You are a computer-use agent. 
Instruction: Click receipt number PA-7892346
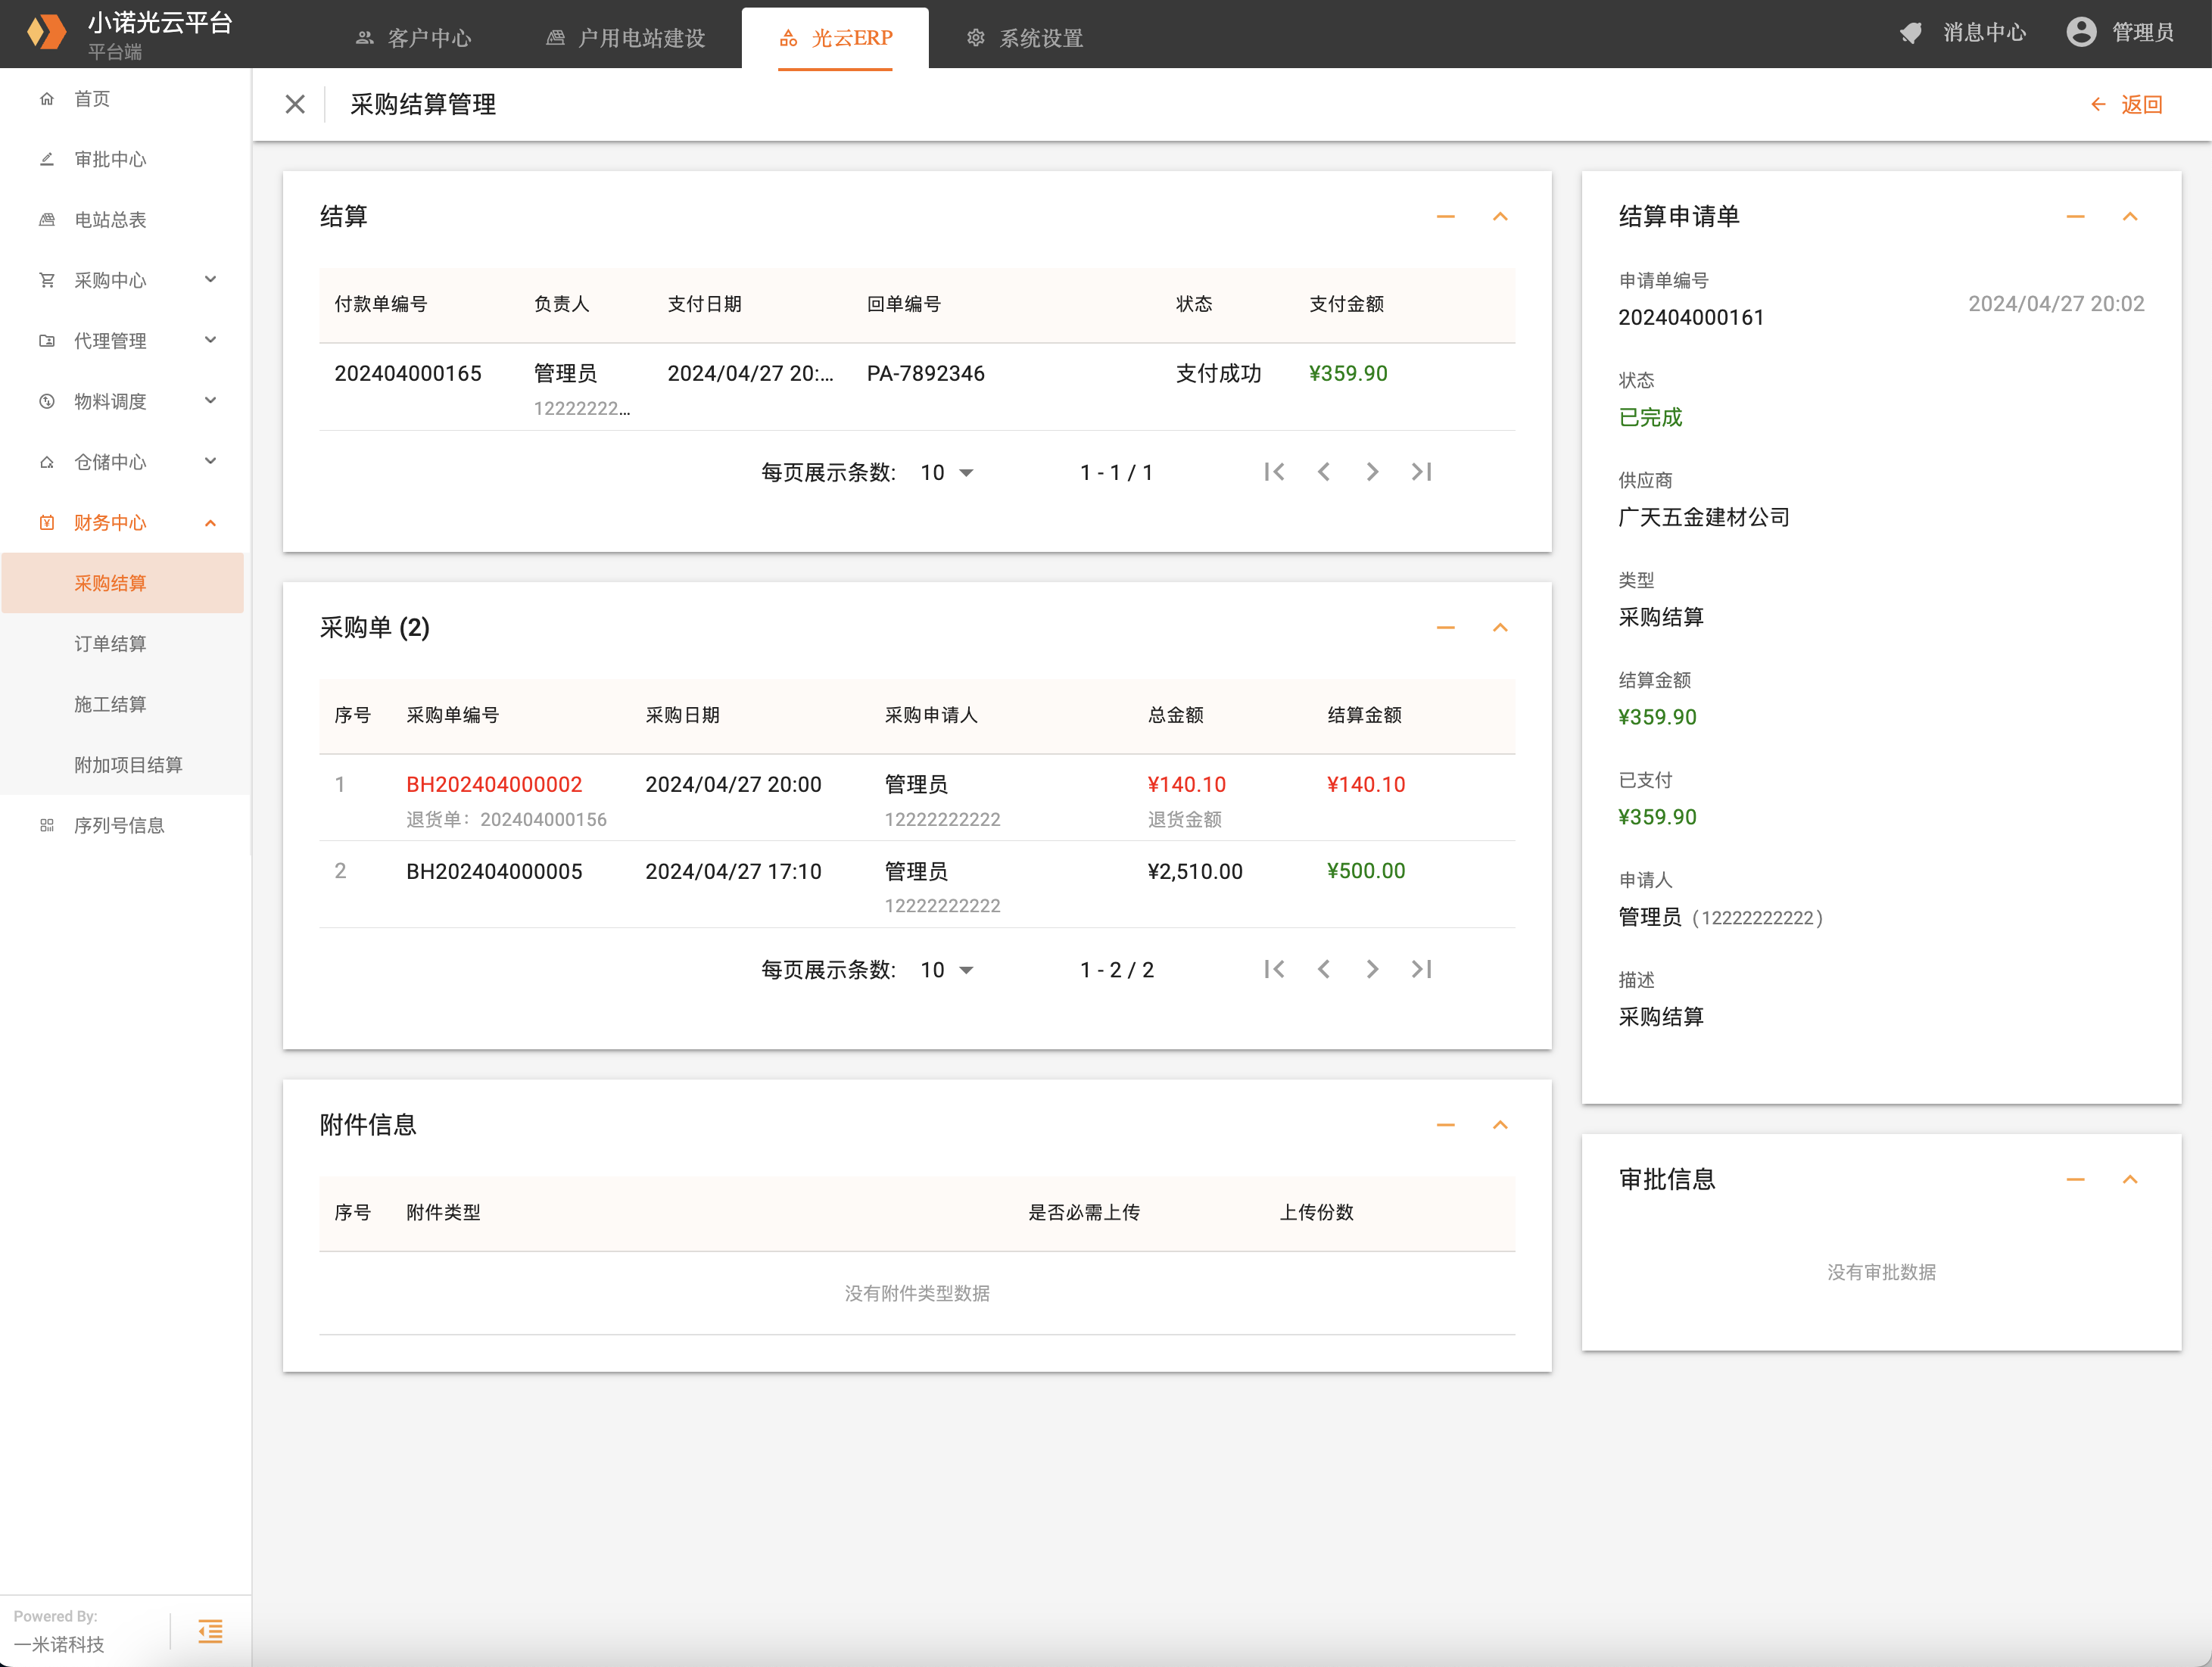click(926, 374)
